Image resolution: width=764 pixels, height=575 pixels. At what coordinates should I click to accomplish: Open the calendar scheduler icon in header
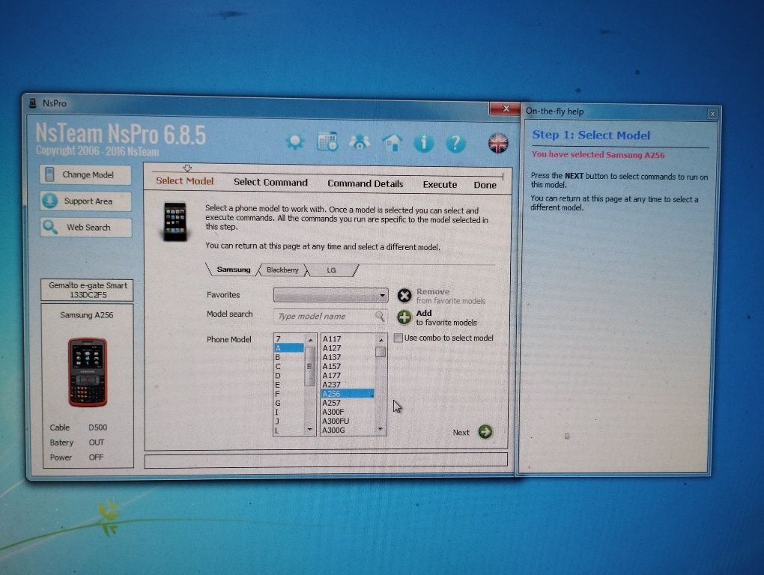327,142
